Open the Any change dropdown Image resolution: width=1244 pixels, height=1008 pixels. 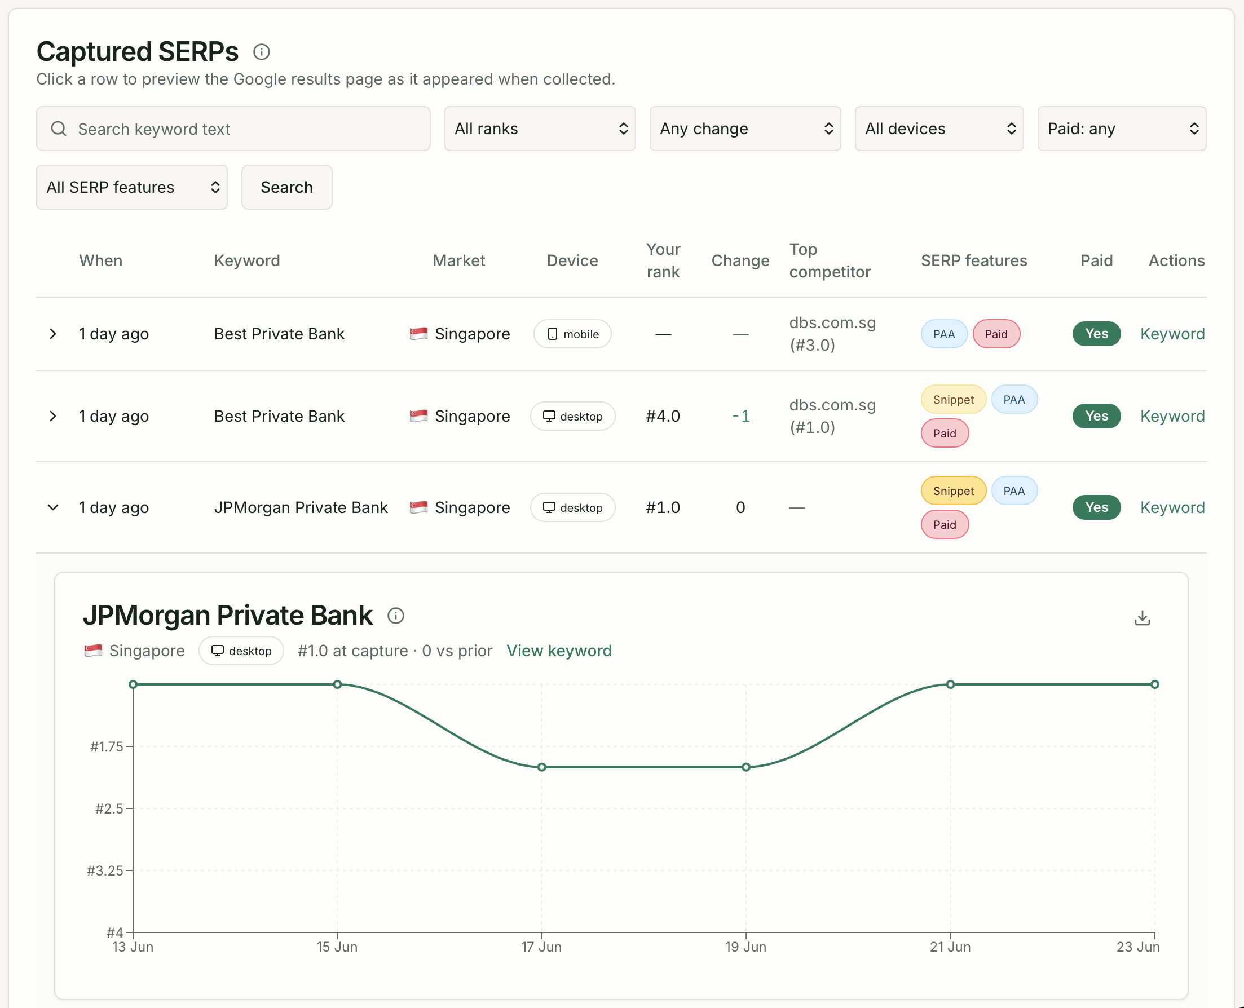(745, 129)
